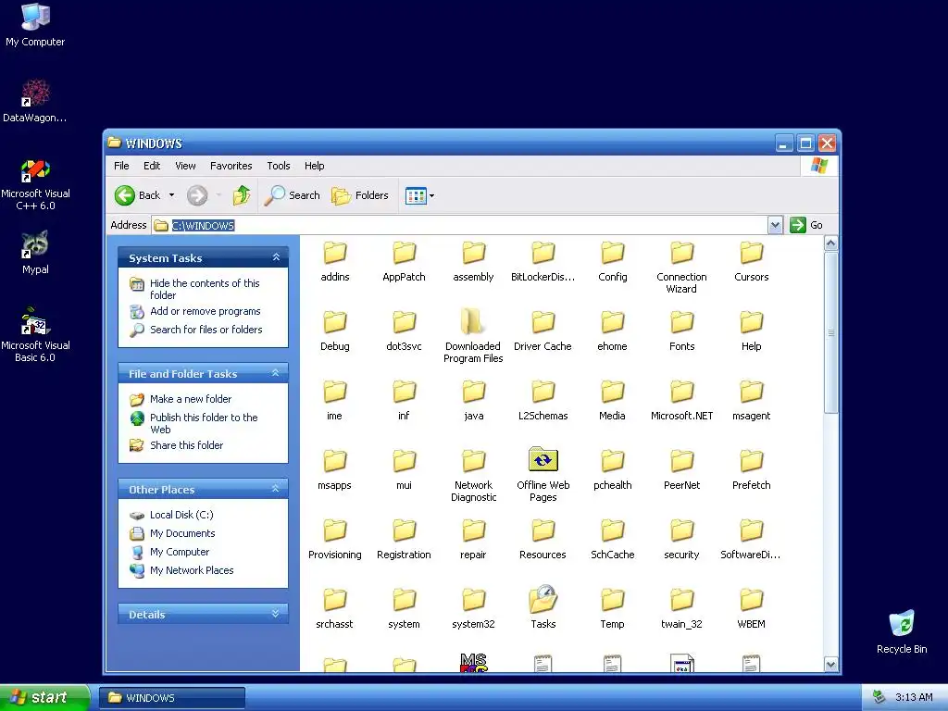
Task: Select the Cursors folder
Action: 752,261
